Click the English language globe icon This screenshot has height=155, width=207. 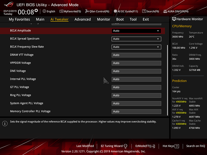44,11
